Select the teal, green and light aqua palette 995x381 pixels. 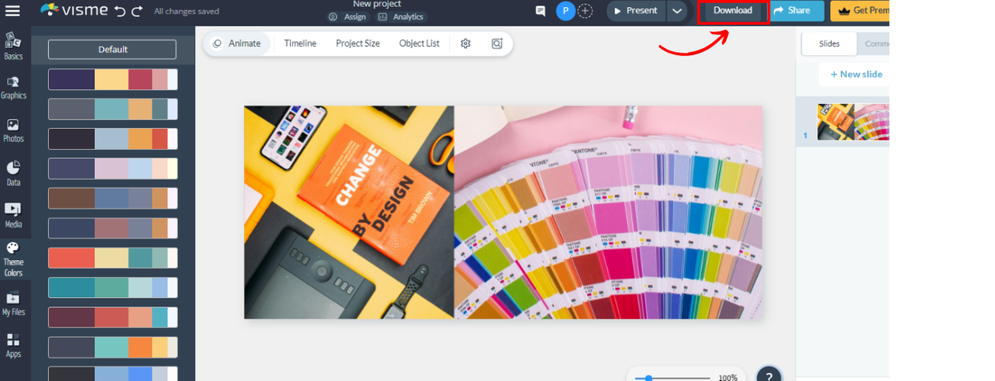[x=113, y=288]
